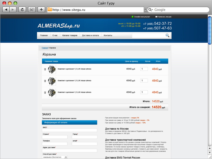This screenshot has height=159, width=212.
Task: Open the Главная navigation menu item
Action: click(x=44, y=36)
